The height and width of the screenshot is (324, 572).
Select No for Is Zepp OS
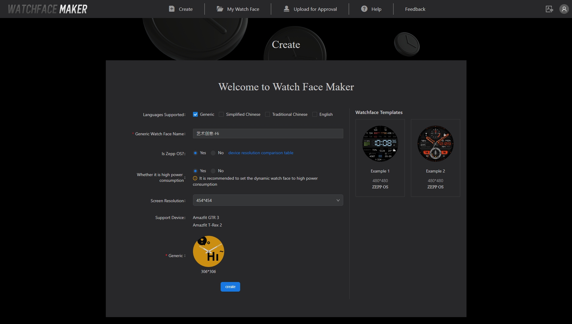pyautogui.click(x=213, y=153)
